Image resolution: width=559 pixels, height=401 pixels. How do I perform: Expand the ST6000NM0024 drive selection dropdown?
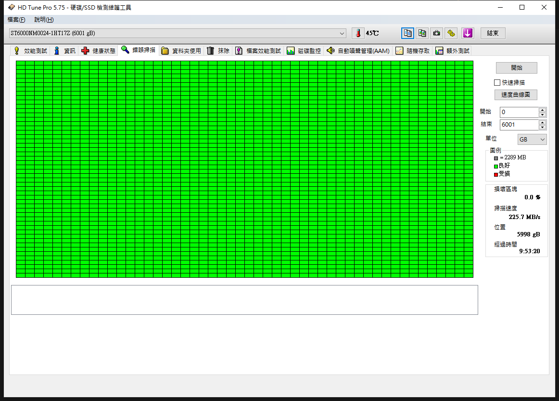(x=342, y=33)
